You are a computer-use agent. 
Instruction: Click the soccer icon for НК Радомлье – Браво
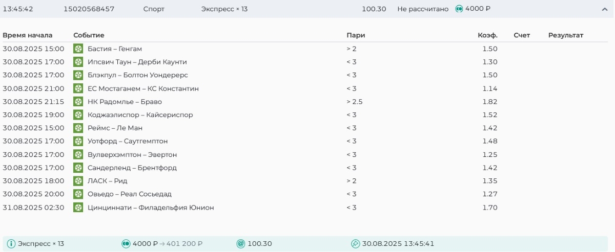point(78,102)
